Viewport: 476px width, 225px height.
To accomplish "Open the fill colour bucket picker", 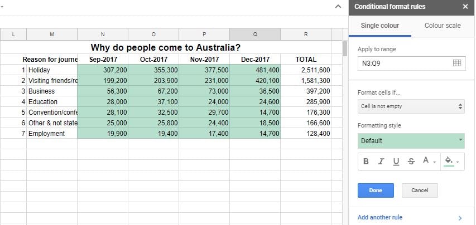I will tap(451, 161).
